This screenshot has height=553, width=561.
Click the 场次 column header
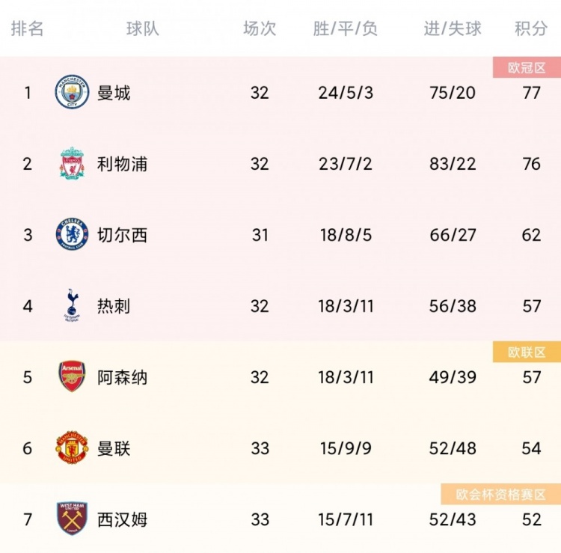[260, 28]
